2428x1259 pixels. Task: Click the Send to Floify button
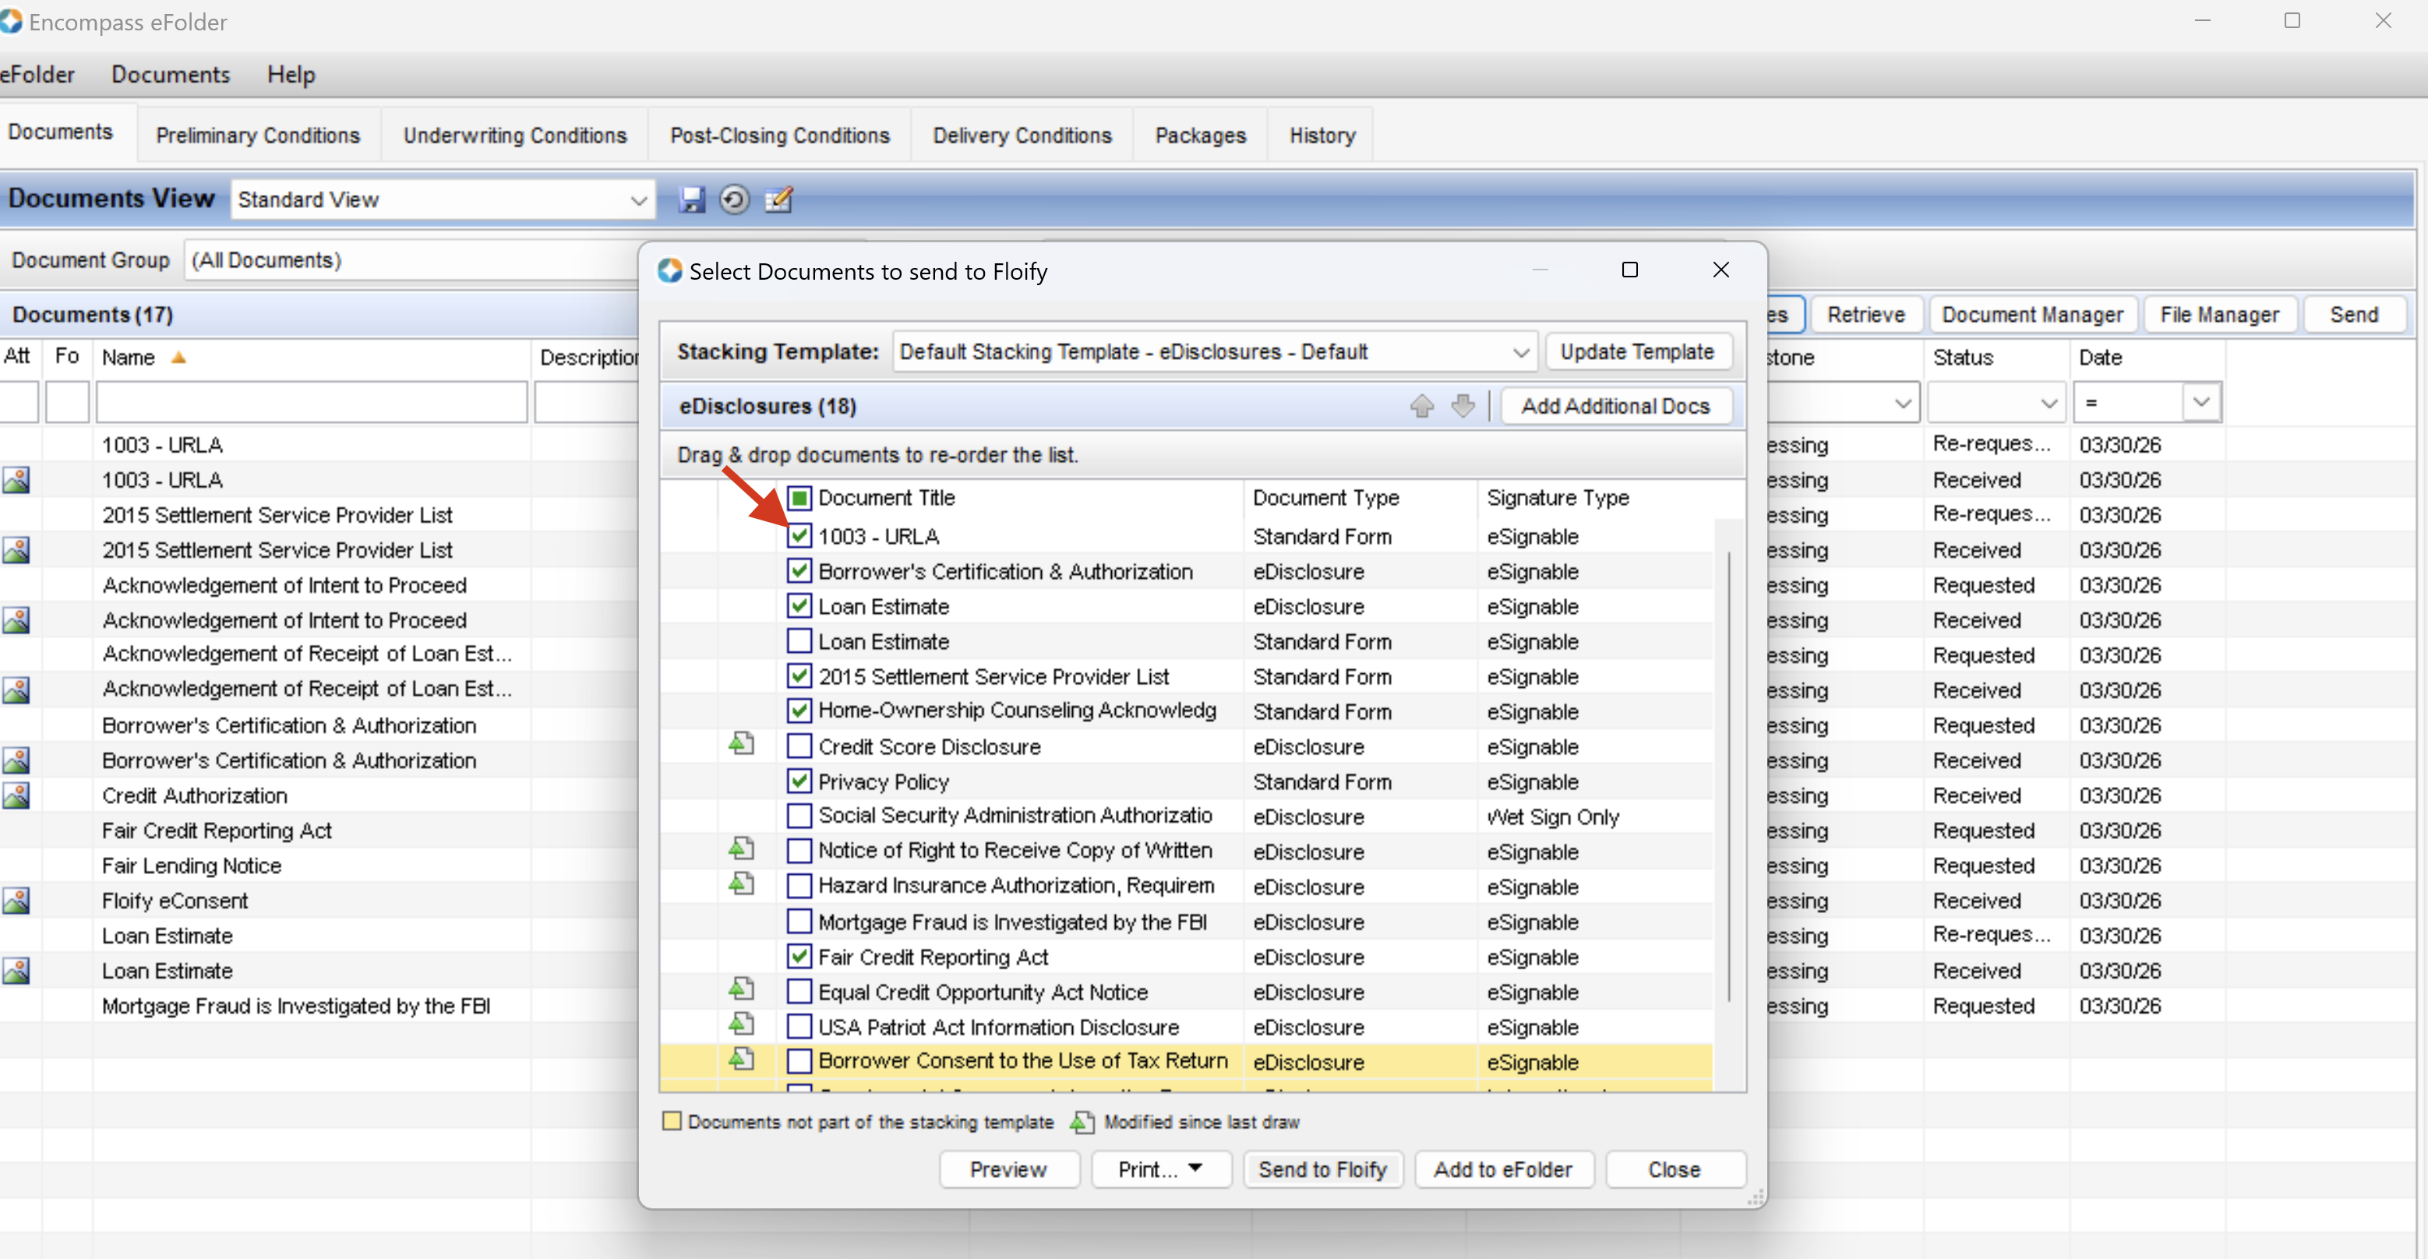1322,1169
